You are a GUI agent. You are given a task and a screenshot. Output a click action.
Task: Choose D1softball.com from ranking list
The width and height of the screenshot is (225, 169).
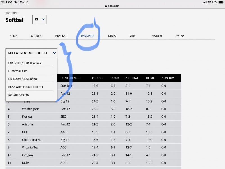18,71
